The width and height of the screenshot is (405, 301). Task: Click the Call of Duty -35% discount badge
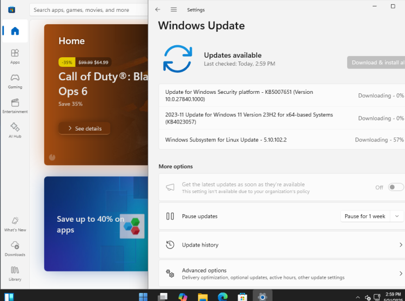(67, 62)
